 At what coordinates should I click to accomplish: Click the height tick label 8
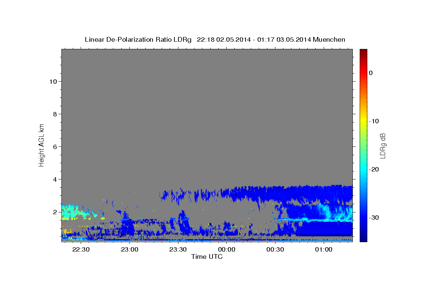pos(54,114)
